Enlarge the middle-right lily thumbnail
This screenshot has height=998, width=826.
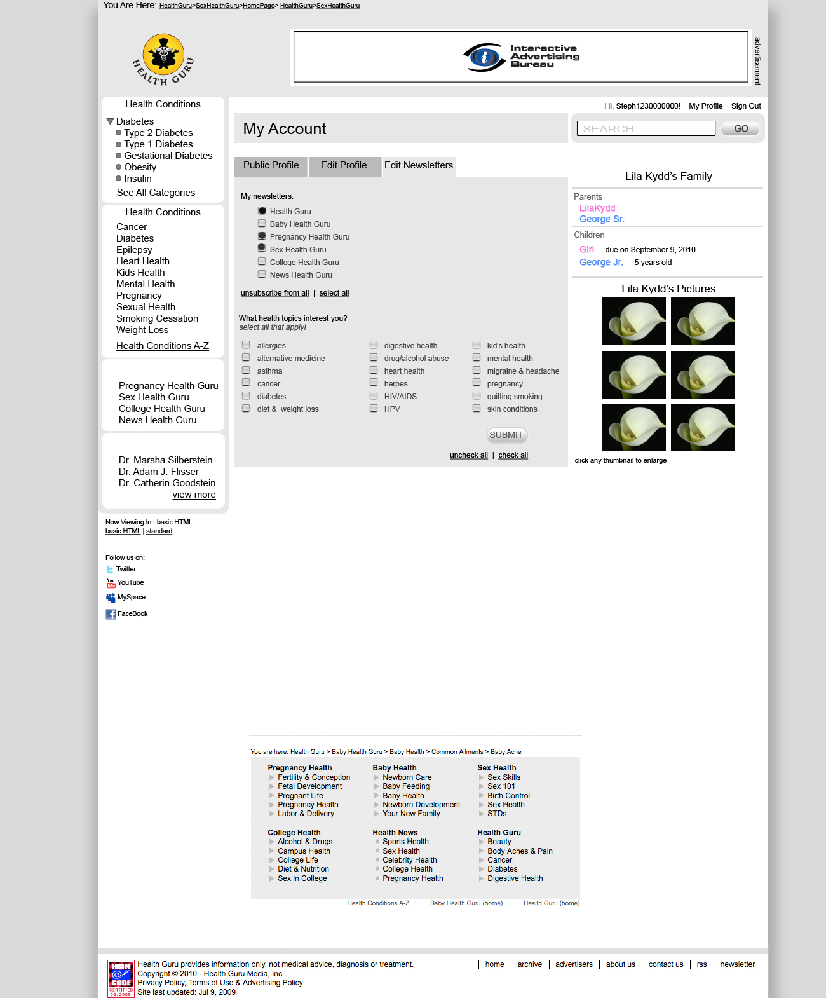703,375
